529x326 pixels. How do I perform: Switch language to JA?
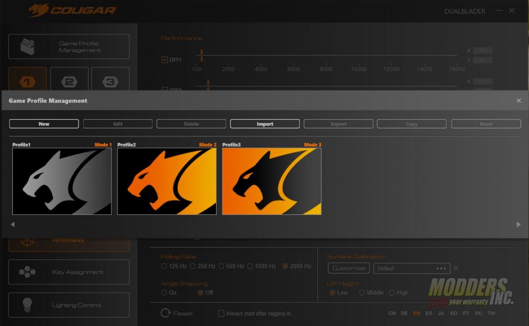coord(441,314)
